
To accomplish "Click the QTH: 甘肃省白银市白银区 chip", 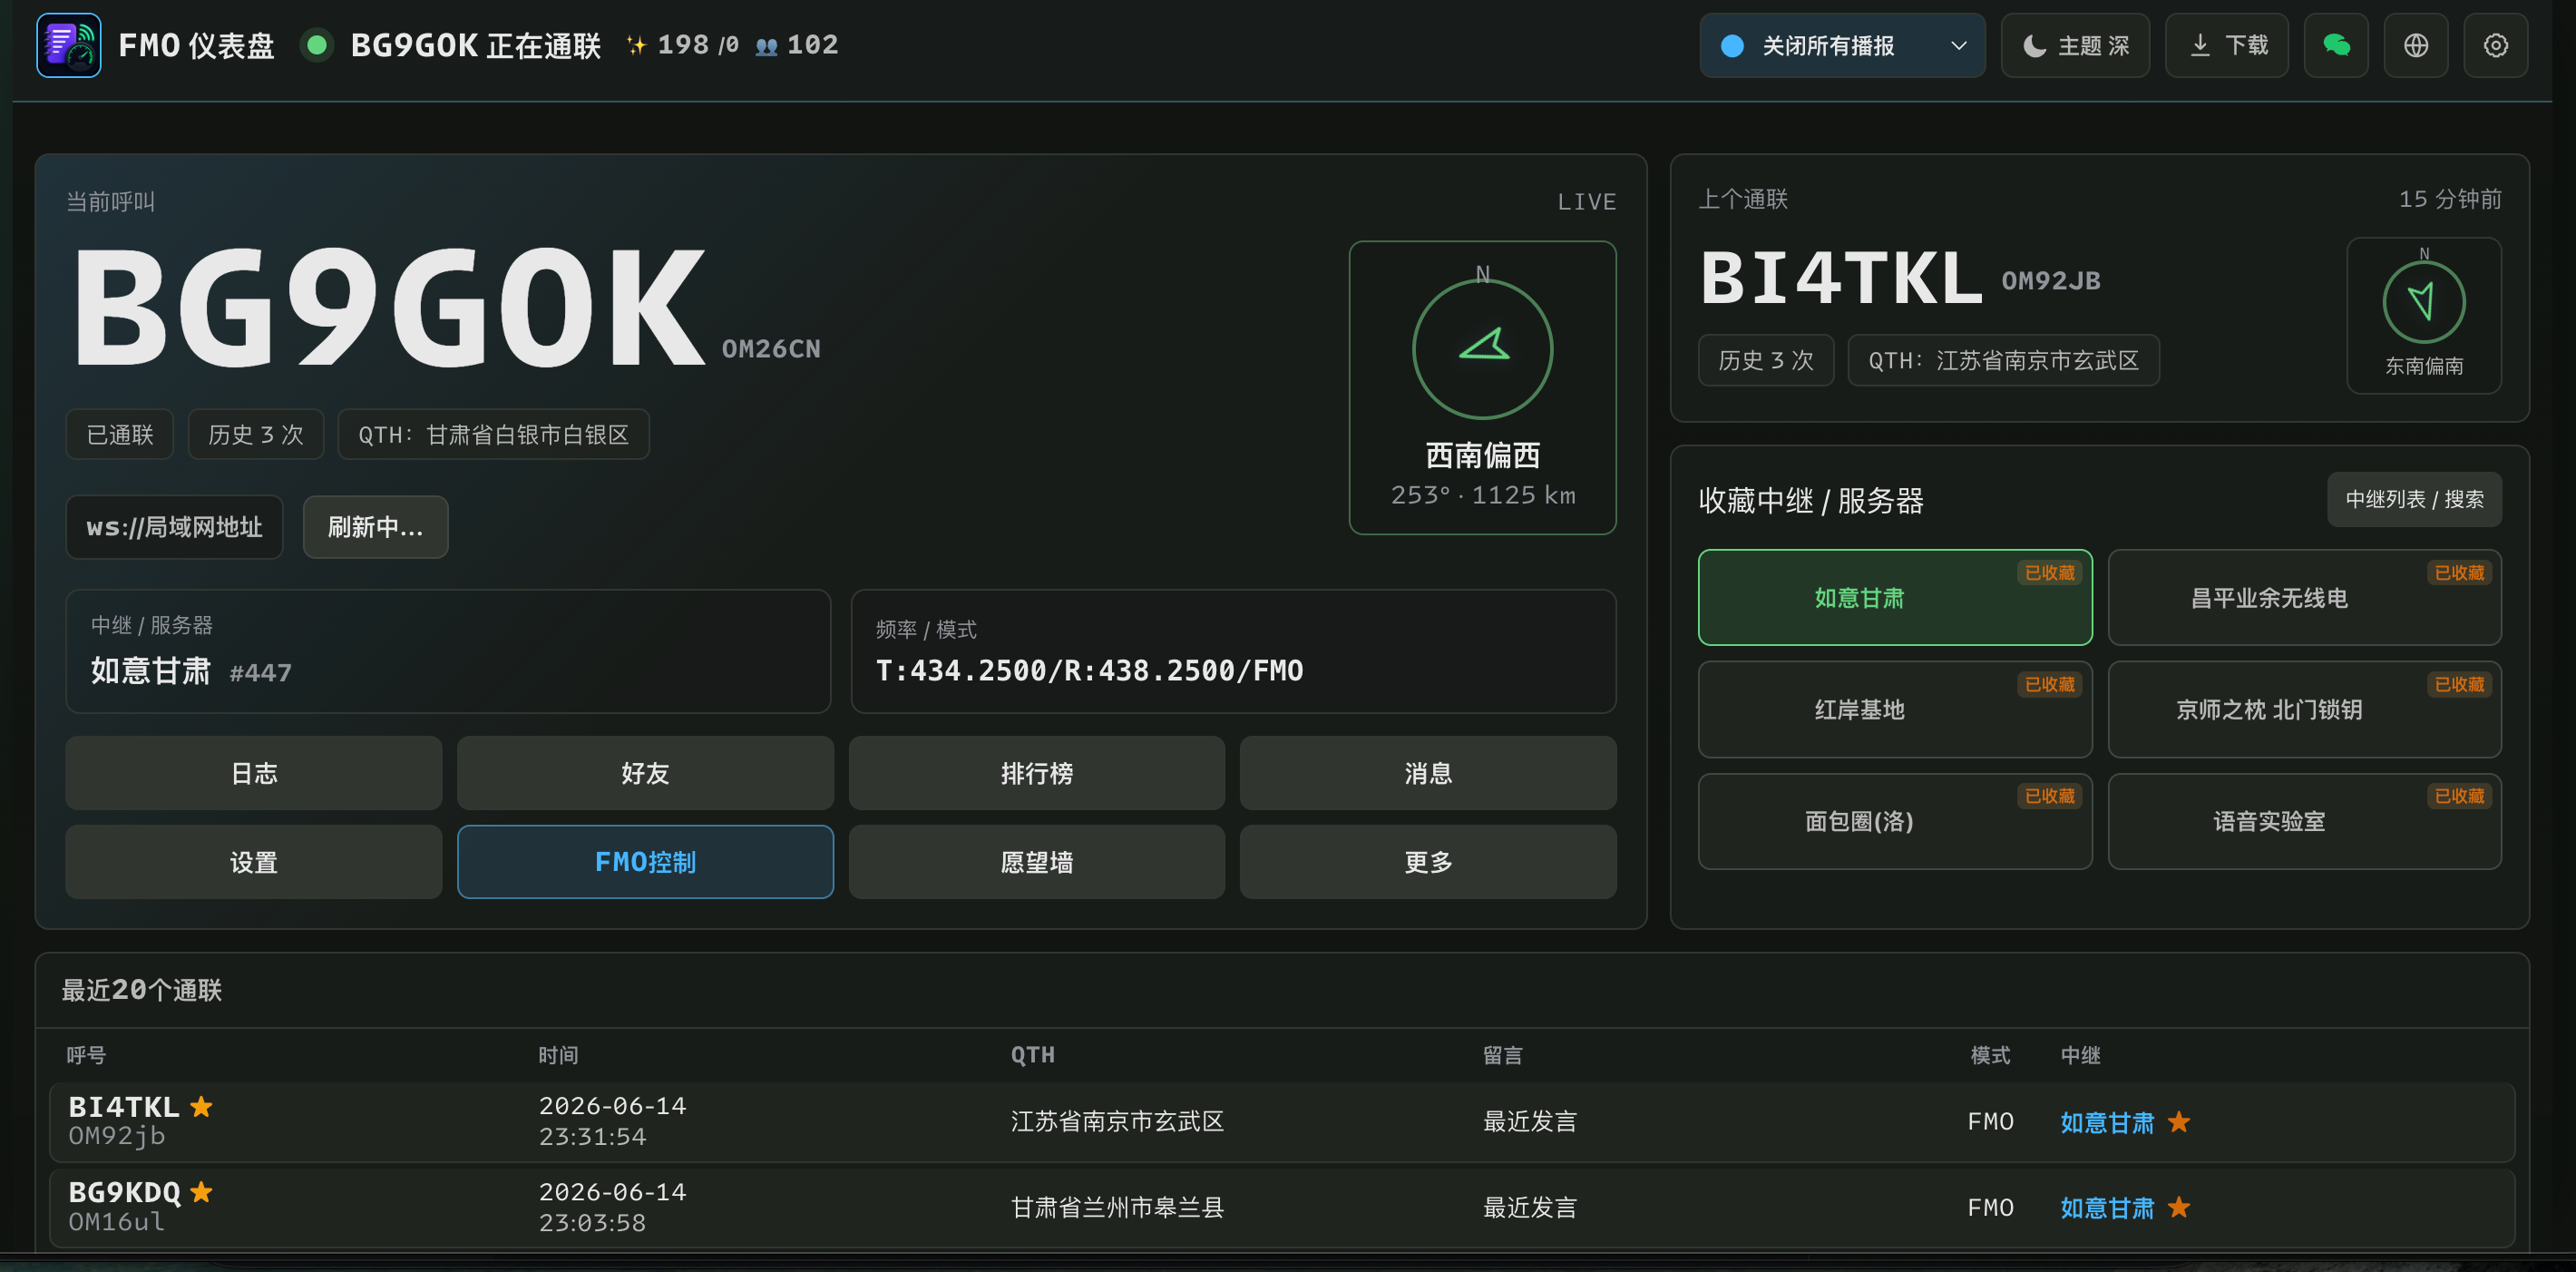I will point(493,434).
